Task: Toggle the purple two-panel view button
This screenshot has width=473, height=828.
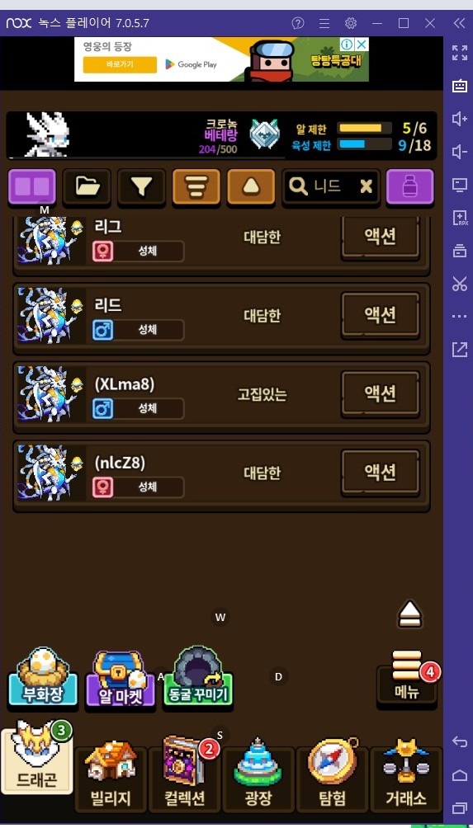Action: point(32,187)
